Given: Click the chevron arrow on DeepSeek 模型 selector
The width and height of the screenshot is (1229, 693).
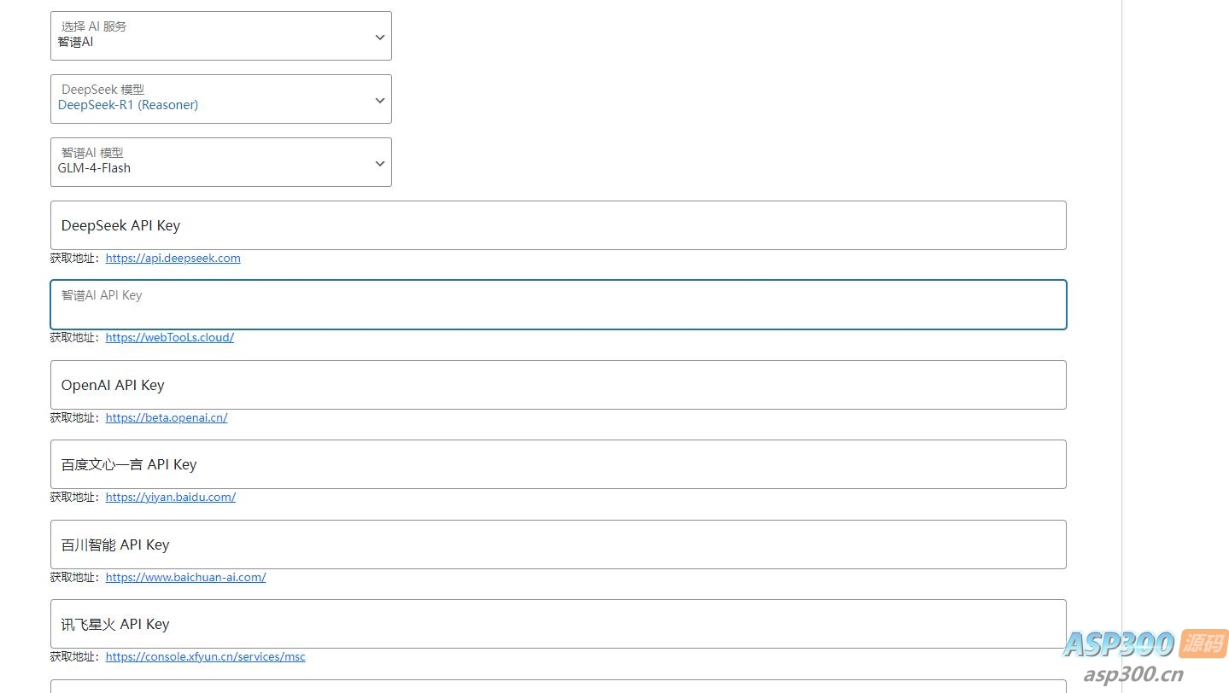Looking at the screenshot, I should coord(380,100).
